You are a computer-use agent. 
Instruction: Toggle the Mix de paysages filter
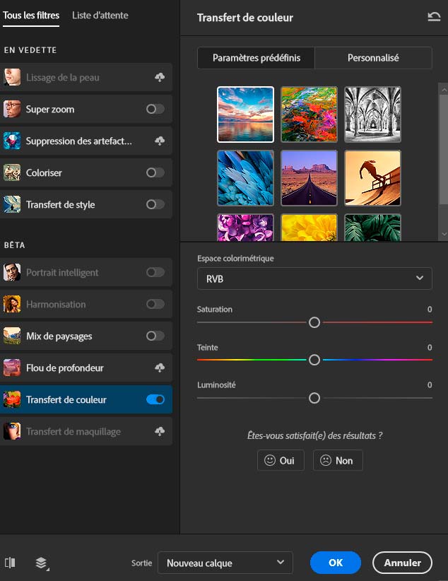(155, 336)
